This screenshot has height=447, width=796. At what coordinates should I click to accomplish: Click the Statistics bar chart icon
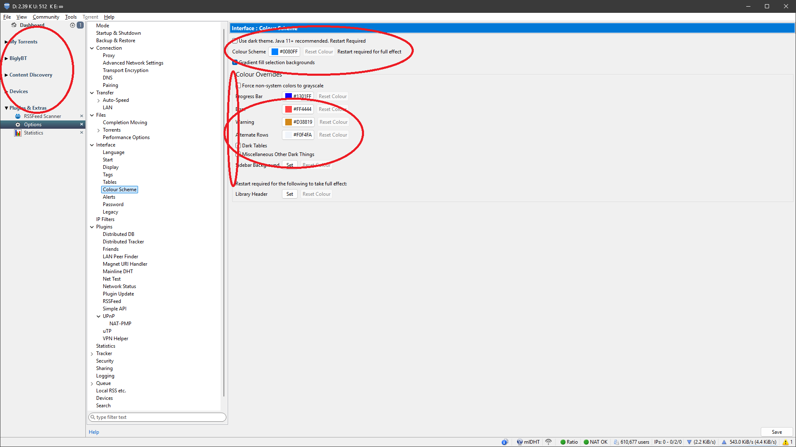click(x=18, y=133)
